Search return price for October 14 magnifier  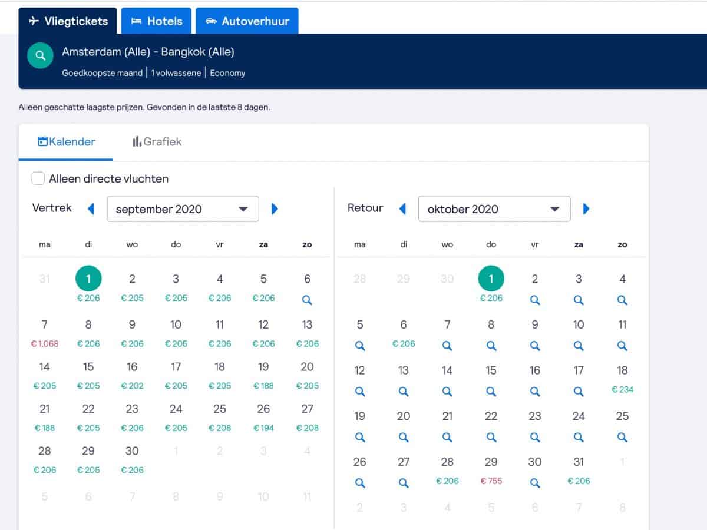pyautogui.click(x=447, y=392)
